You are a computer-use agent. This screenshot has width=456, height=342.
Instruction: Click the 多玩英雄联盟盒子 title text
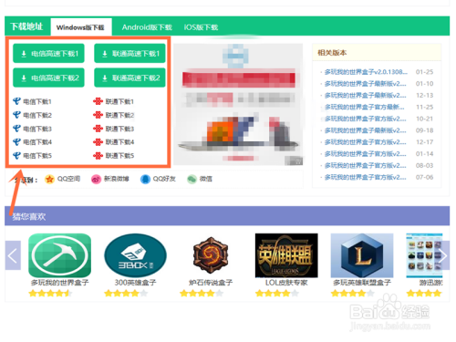click(x=362, y=283)
